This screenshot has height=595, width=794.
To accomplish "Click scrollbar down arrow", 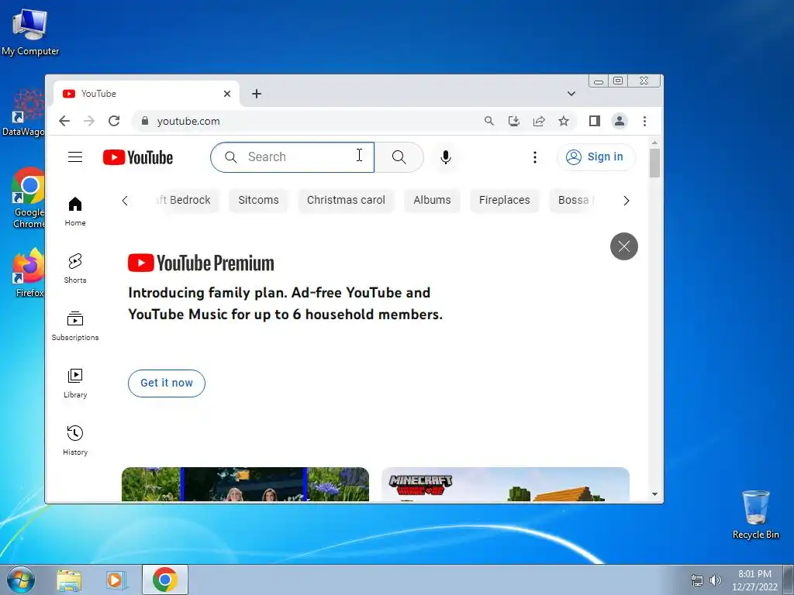I will (654, 494).
